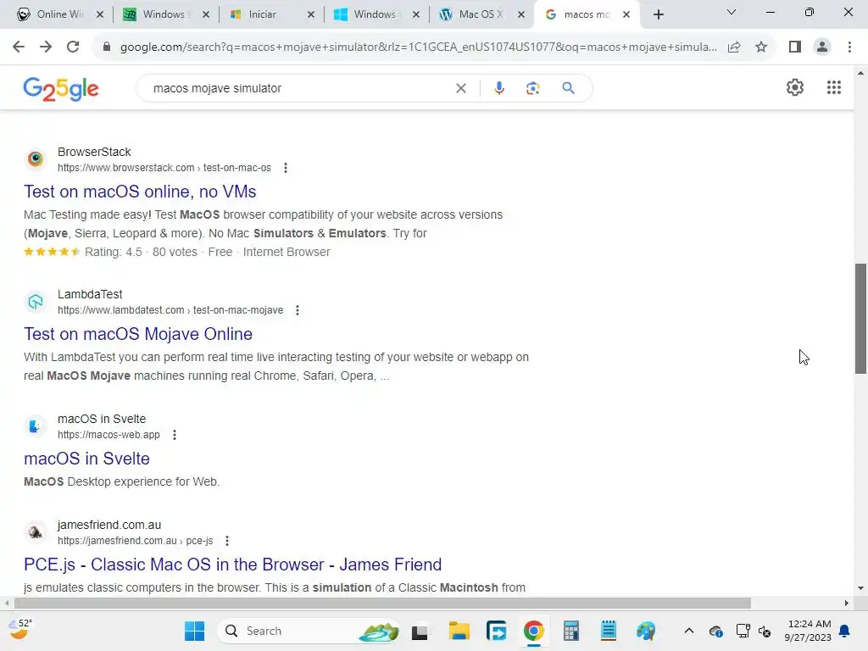This screenshot has height=651, width=868.
Task: Share this page from the address bar
Action: click(x=734, y=47)
